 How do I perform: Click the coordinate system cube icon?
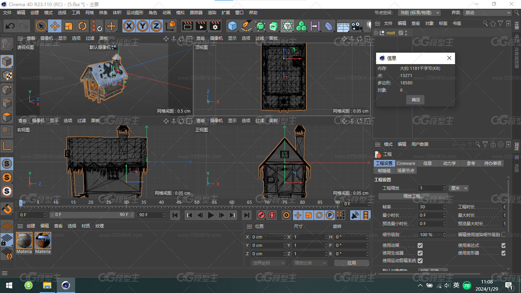pos(170,26)
